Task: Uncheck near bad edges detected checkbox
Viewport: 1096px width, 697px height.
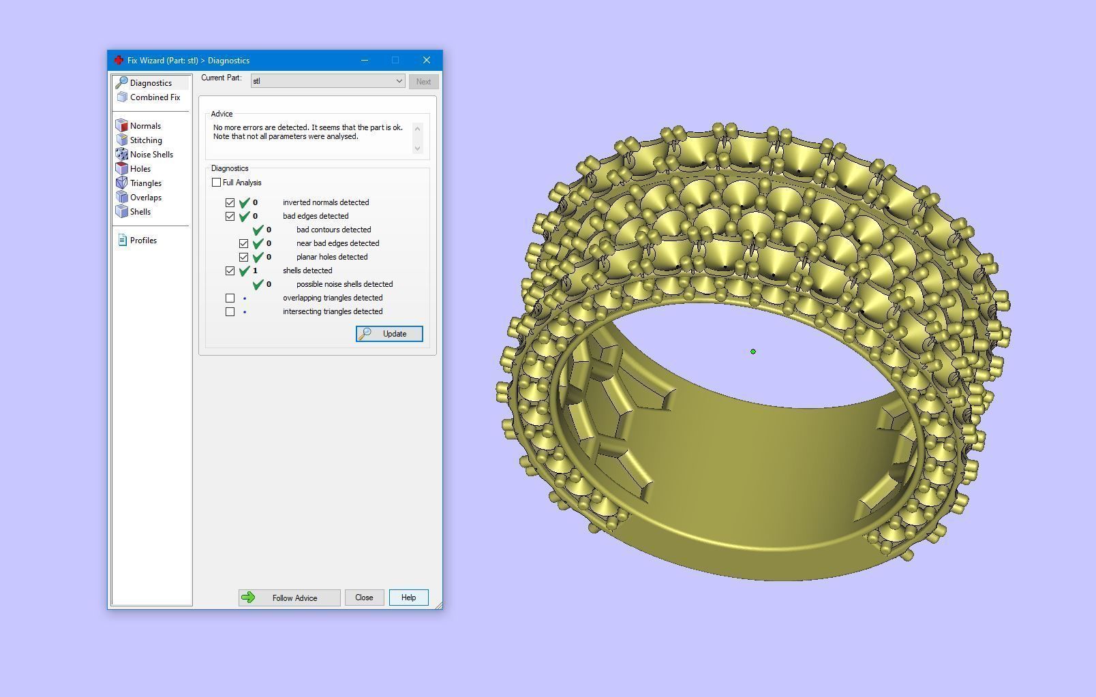Action: [244, 244]
